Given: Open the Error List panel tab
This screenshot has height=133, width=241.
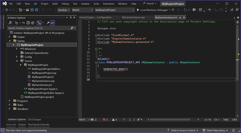Looking at the screenshot, I should coord(11,125).
